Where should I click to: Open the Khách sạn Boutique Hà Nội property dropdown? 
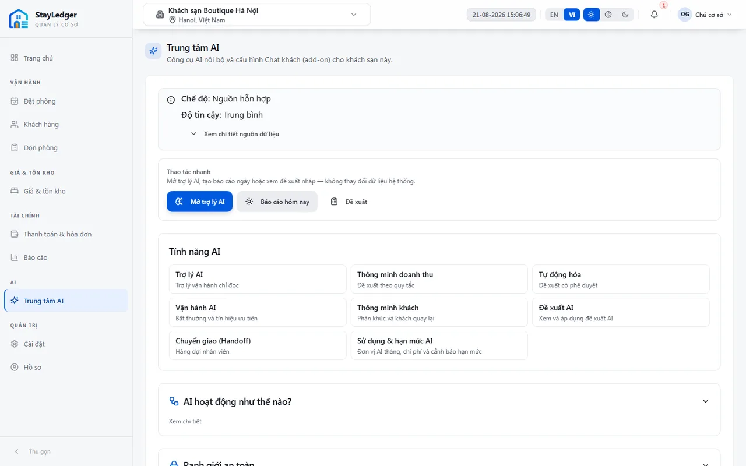(x=257, y=15)
